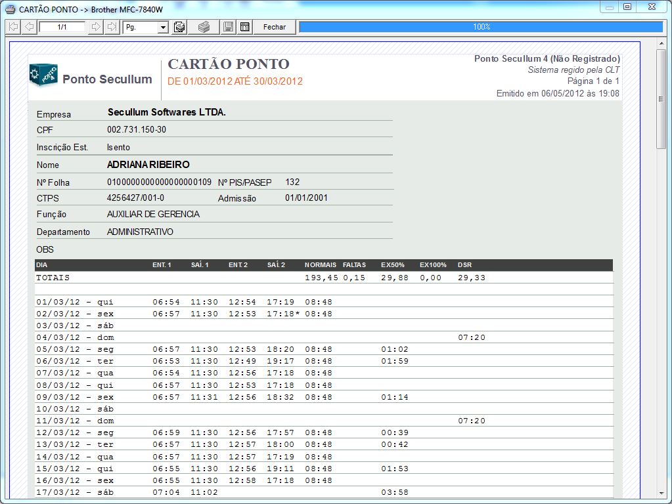Click exit time 17:18* on 02/03/12
The image size is (672, 504).
[283, 314]
